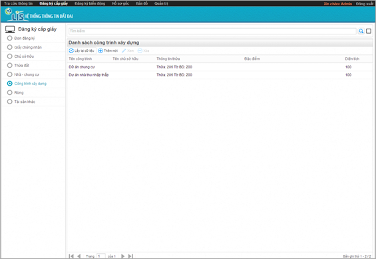Go to last page arrow
The width and height of the screenshot is (376, 259).
coord(130,256)
